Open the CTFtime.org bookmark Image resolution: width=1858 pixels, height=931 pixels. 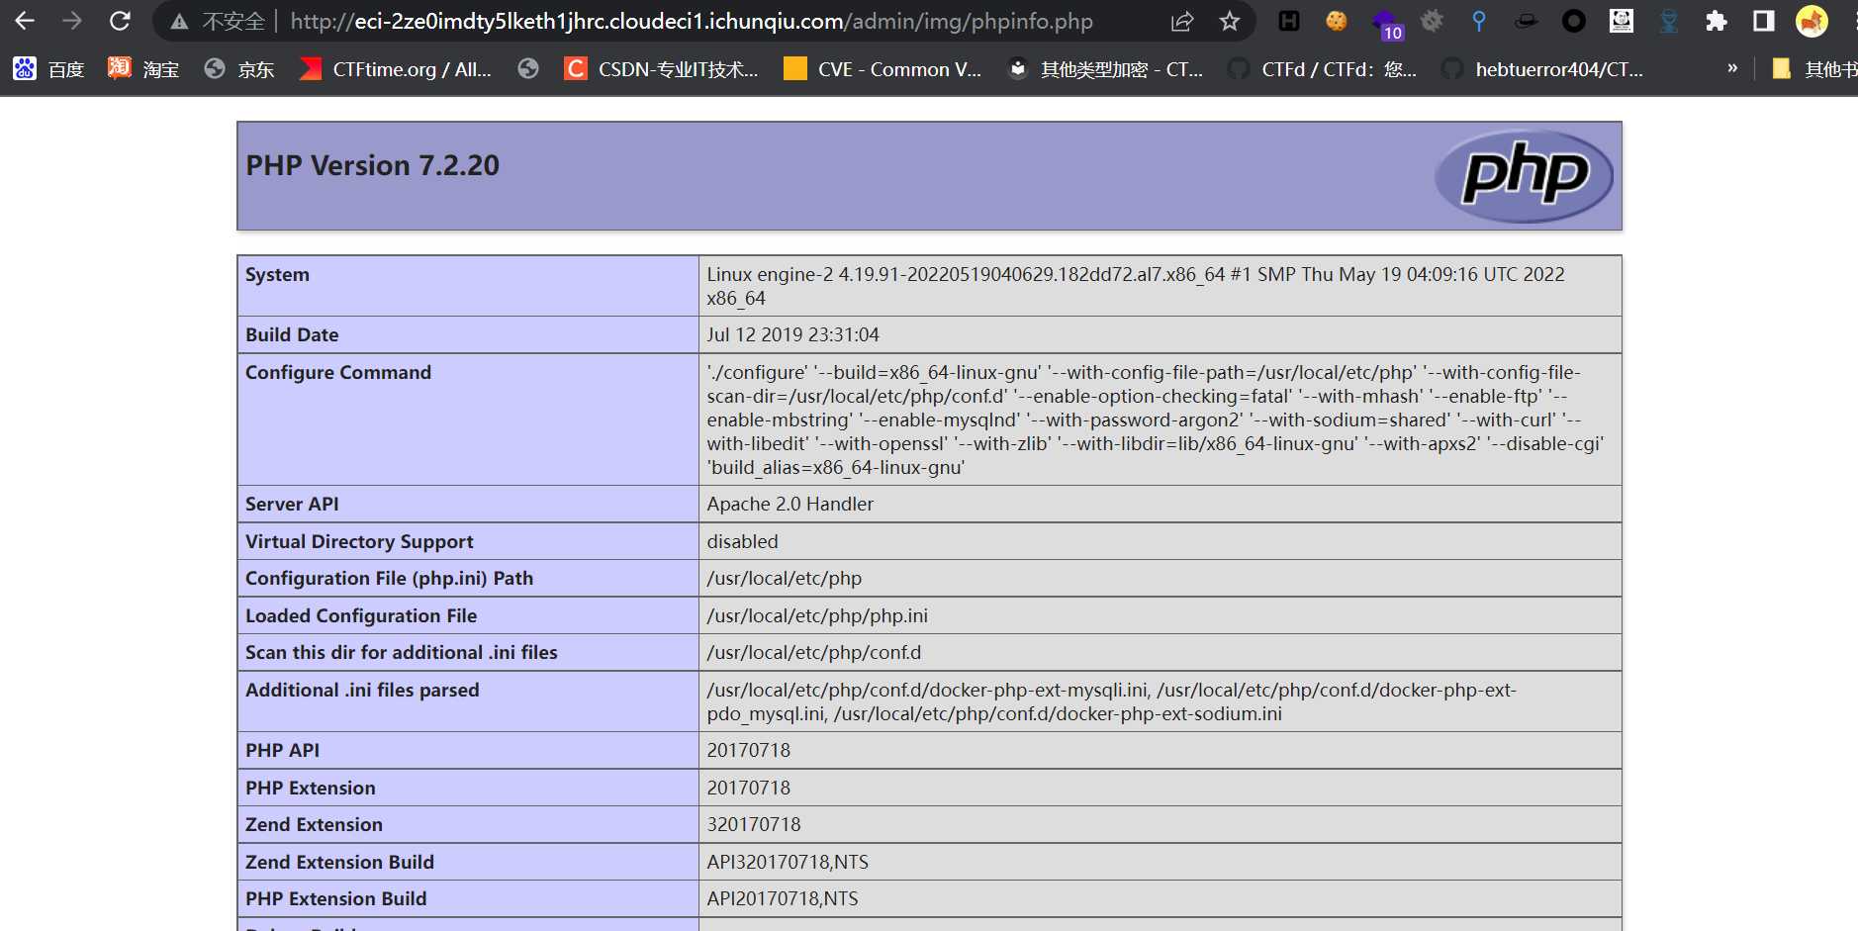point(396,69)
